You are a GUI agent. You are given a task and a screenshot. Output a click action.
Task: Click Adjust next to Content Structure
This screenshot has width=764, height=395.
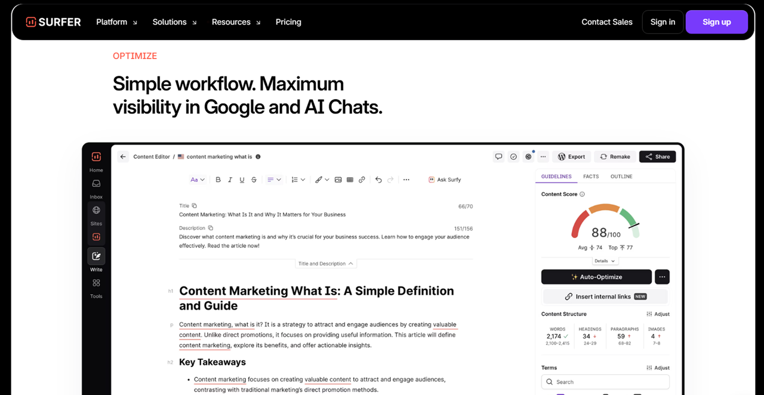[x=658, y=314]
